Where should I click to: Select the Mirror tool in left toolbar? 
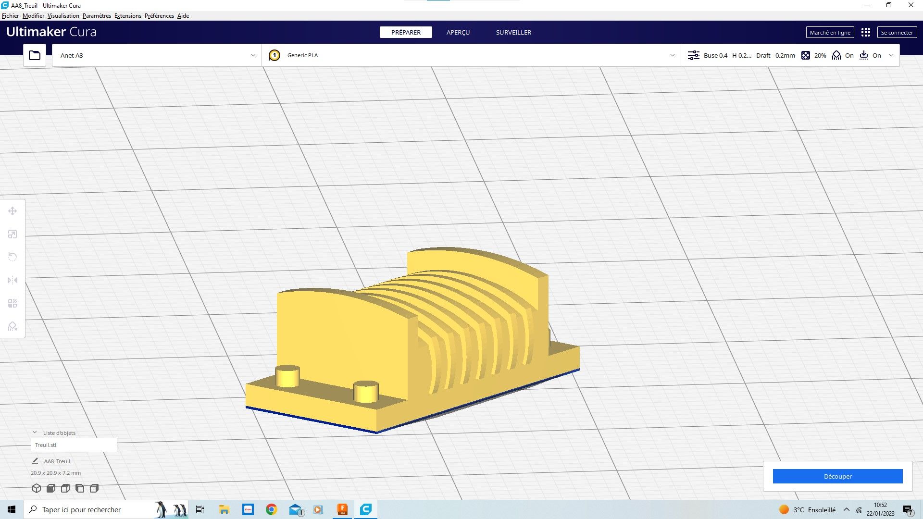tap(12, 280)
